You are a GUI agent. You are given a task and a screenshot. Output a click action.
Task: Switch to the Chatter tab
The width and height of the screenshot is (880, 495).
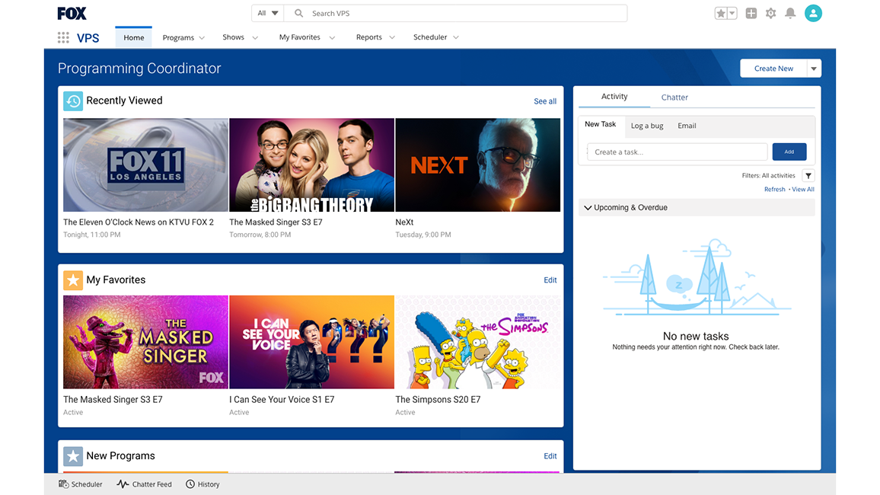click(x=674, y=97)
